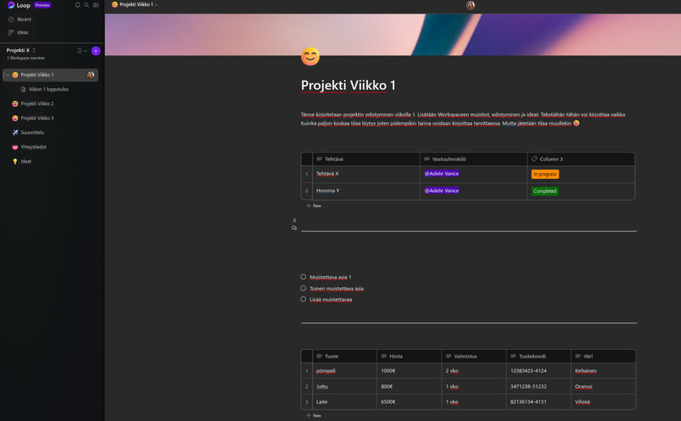Viewport: 681px width, 421px height.
Task: Check off Toinen muistettava asia
Action: coord(303,288)
